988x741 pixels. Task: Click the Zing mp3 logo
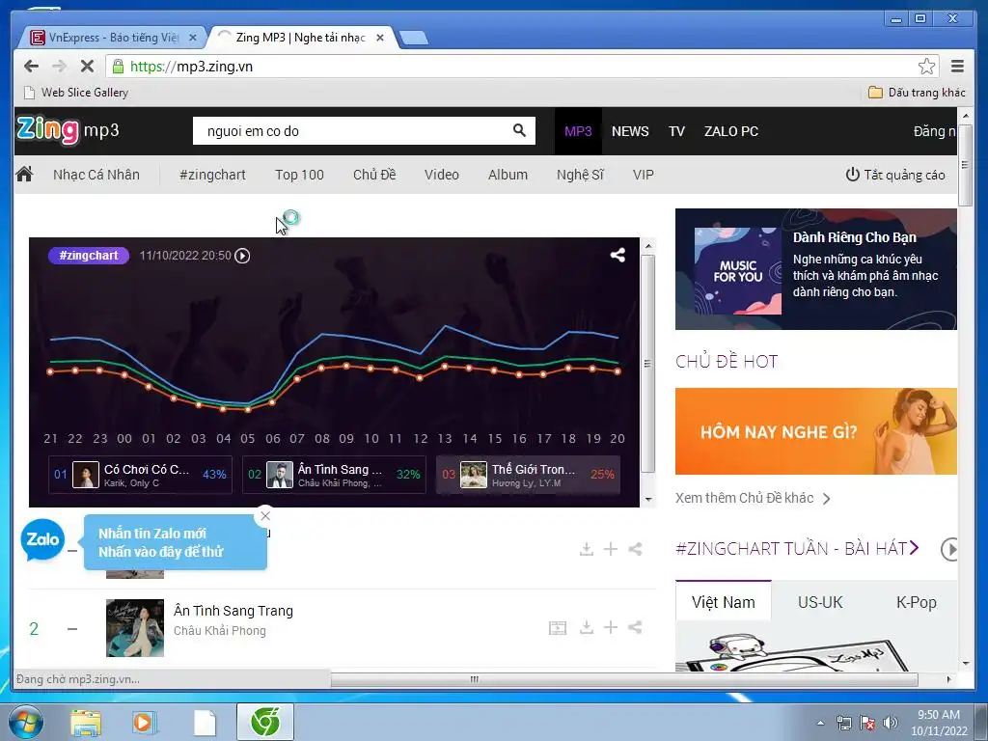click(x=68, y=130)
